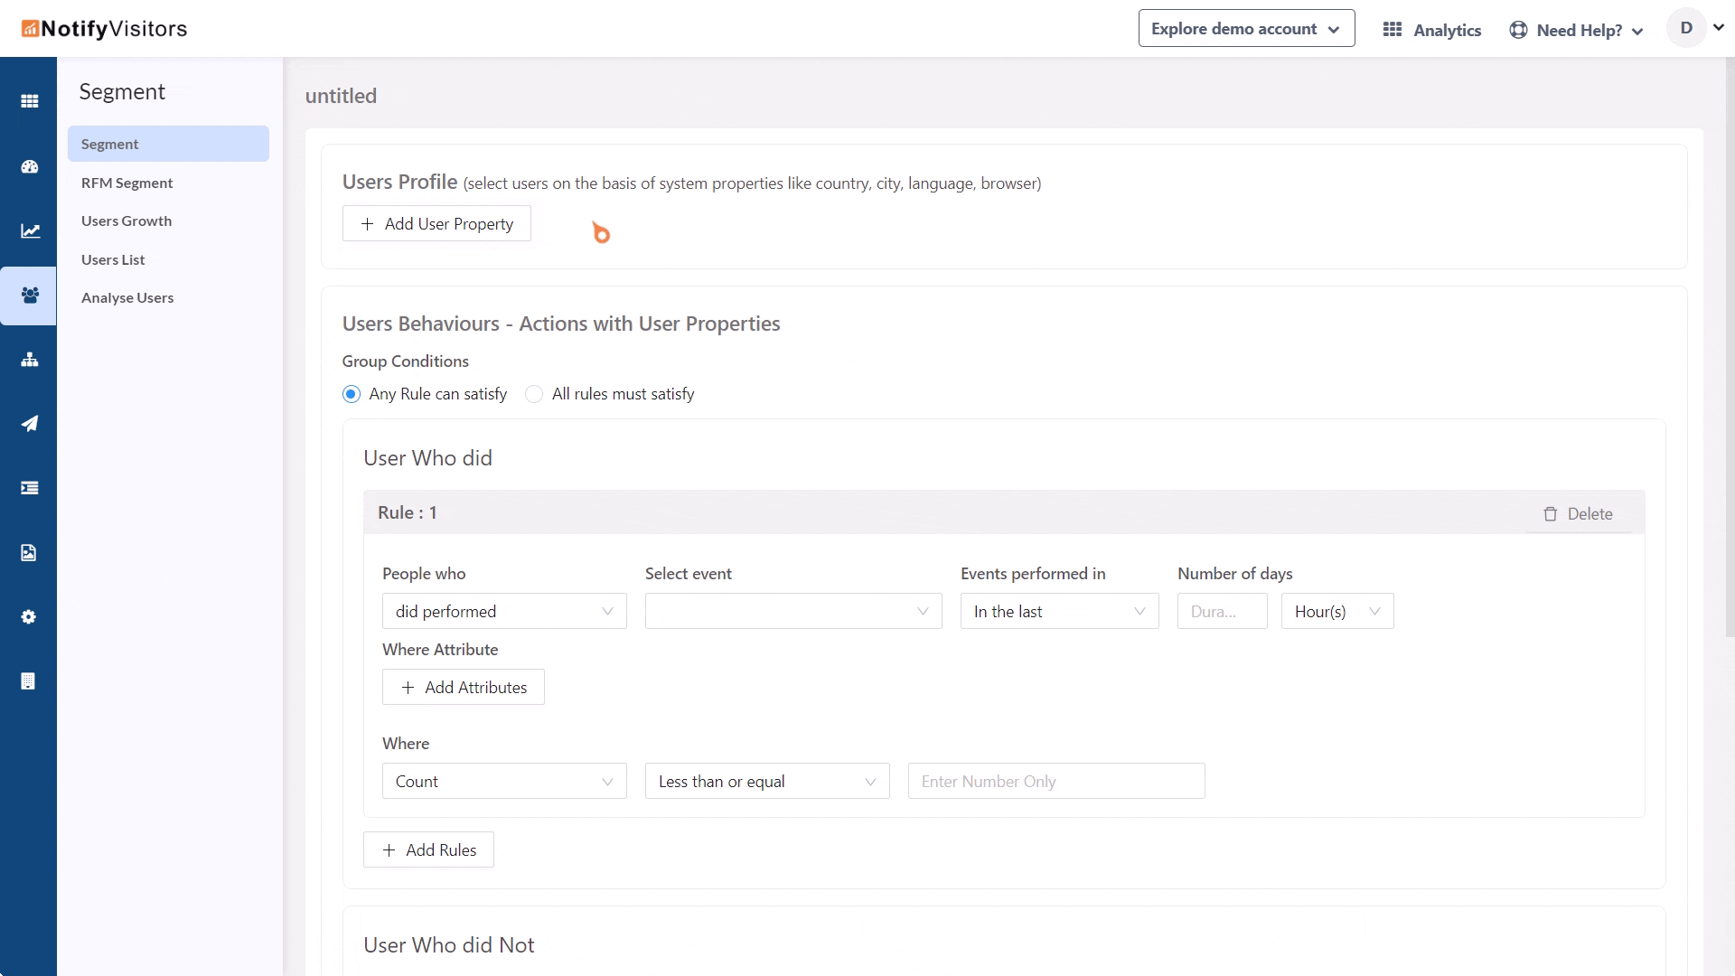
Task: Expand the 'Hour(s)' unit dropdown
Action: click(1336, 612)
